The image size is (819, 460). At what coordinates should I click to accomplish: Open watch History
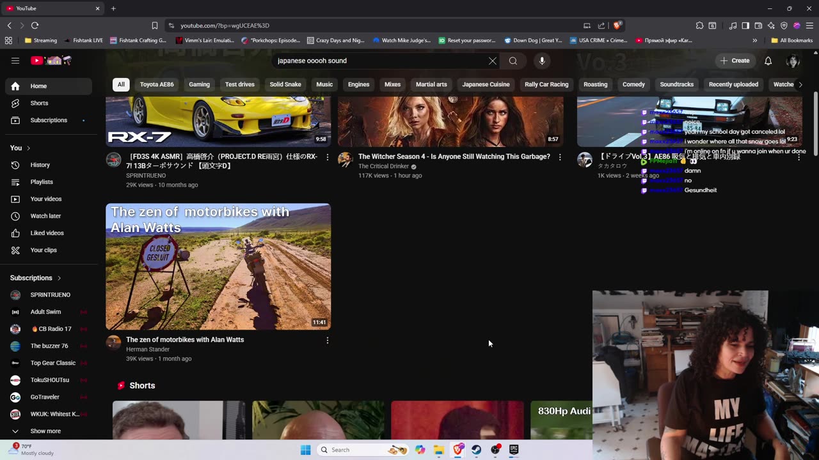click(x=49, y=165)
